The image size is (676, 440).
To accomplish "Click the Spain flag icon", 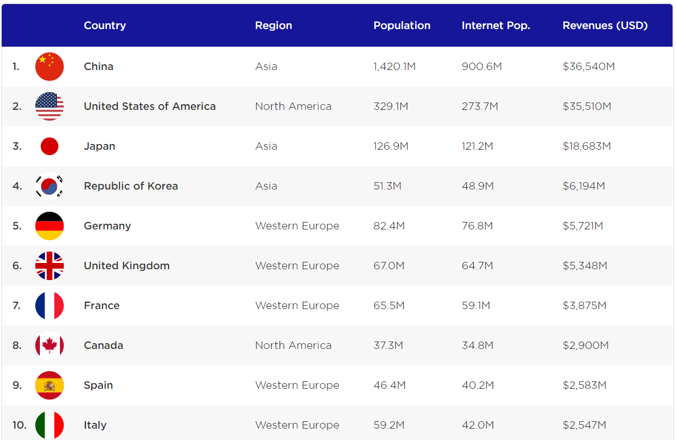I will point(50,385).
